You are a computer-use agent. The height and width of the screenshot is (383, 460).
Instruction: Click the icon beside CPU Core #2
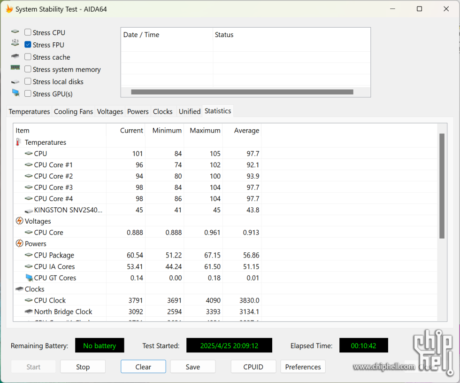pos(29,176)
